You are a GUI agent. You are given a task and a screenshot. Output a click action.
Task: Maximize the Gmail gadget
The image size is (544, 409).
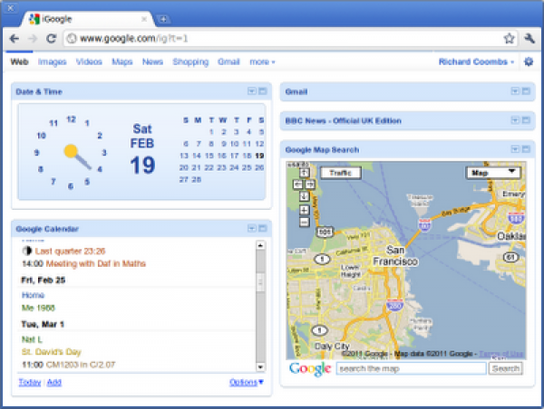pyautogui.click(x=526, y=91)
